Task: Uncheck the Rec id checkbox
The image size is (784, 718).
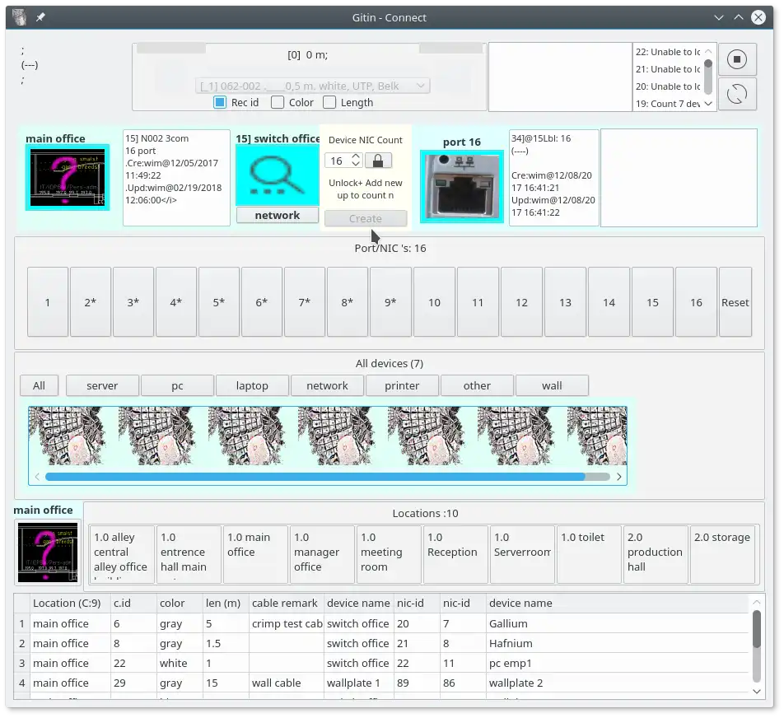Action: point(220,103)
